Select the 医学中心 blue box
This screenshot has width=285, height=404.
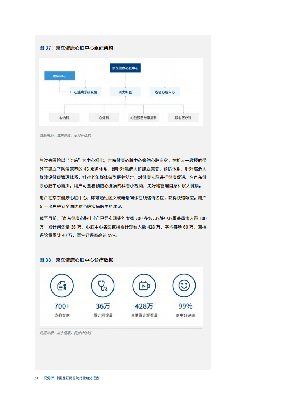(x=59, y=76)
